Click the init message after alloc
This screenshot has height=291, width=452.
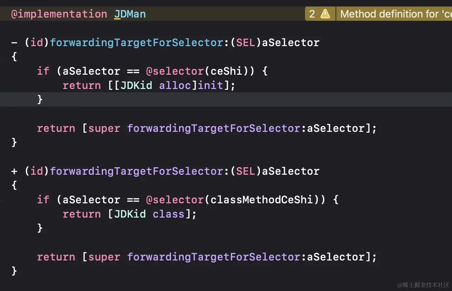pyautogui.click(x=211, y=85)
